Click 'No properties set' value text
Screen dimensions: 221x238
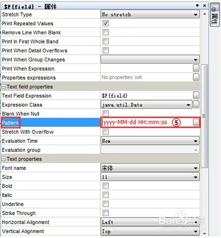point(122,77)
